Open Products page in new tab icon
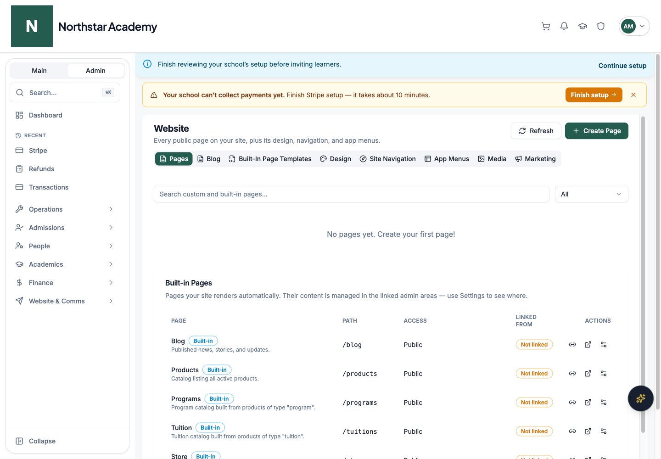The height and width of the screenshot is (459, 661). (588, 374)
